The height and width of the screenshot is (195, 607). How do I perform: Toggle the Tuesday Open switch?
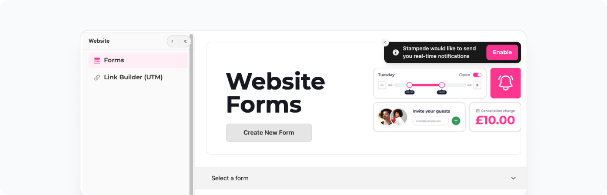[x=477, y=75]
